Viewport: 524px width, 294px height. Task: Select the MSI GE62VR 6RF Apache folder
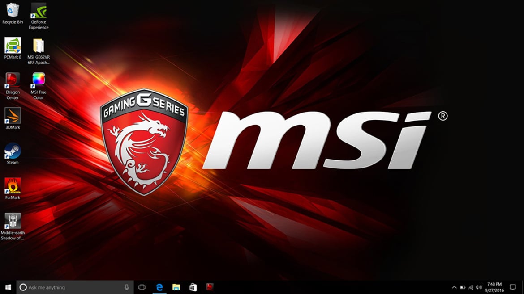(39, 51)
